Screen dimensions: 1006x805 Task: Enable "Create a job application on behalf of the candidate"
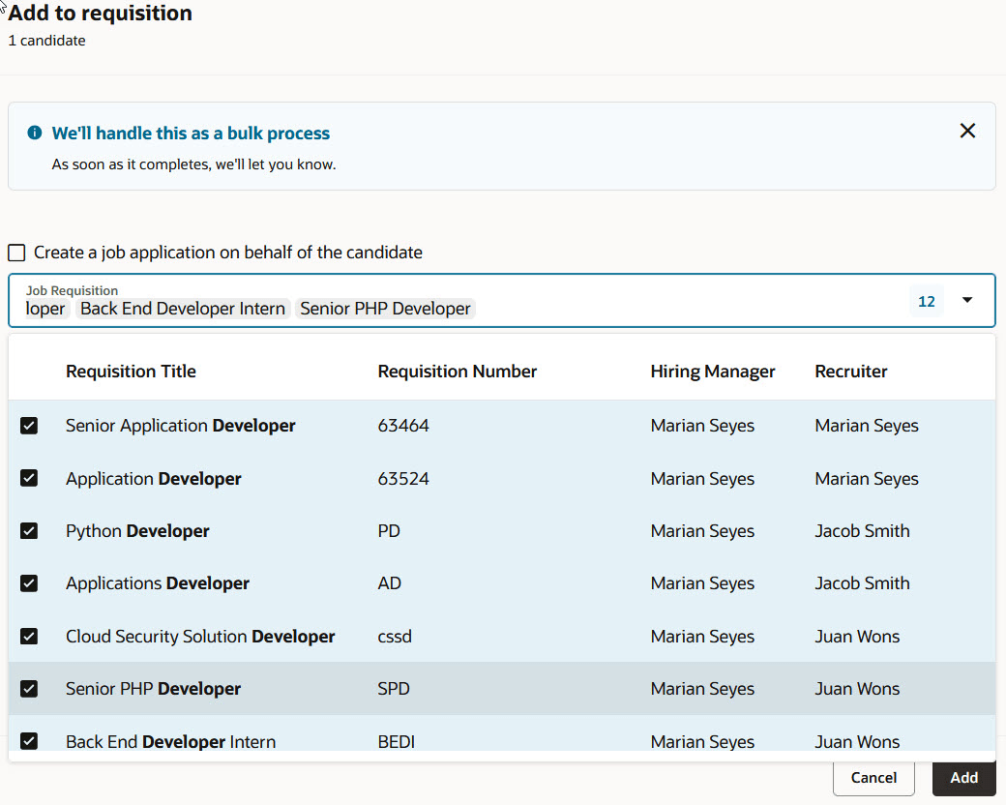[15, 252]
